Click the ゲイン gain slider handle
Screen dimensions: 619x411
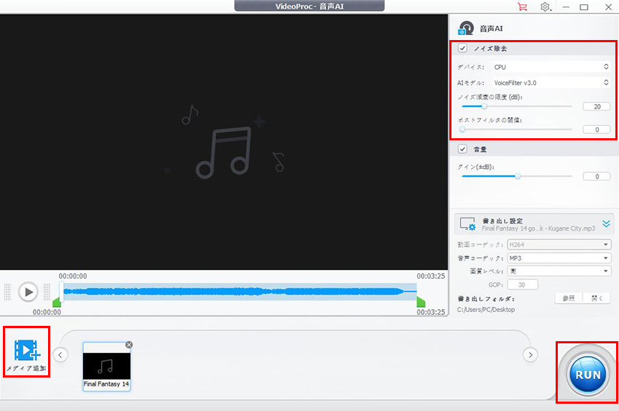518,176
